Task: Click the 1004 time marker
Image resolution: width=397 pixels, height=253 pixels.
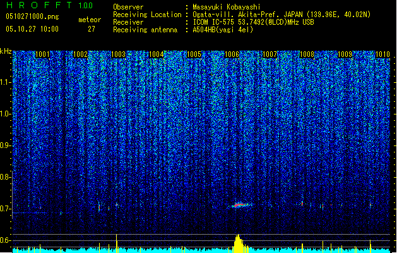Action: pyautogui.click(x=157, y=54)
